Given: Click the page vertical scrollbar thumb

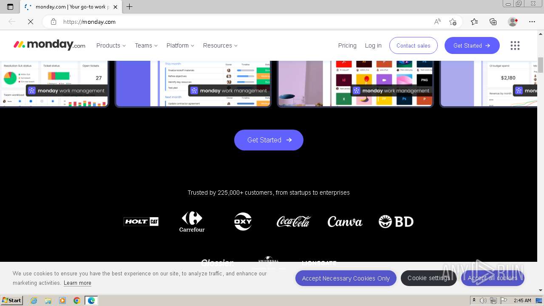Looking at the screenshot, I should [x=541, y=65].
